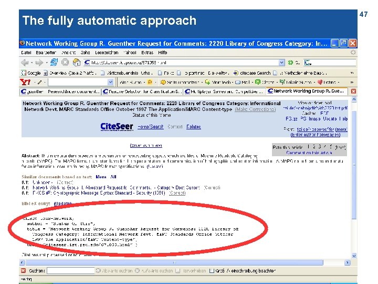Open the Bearbeiten menu
This screenshot has width=378, height=284.
[46, 53]
